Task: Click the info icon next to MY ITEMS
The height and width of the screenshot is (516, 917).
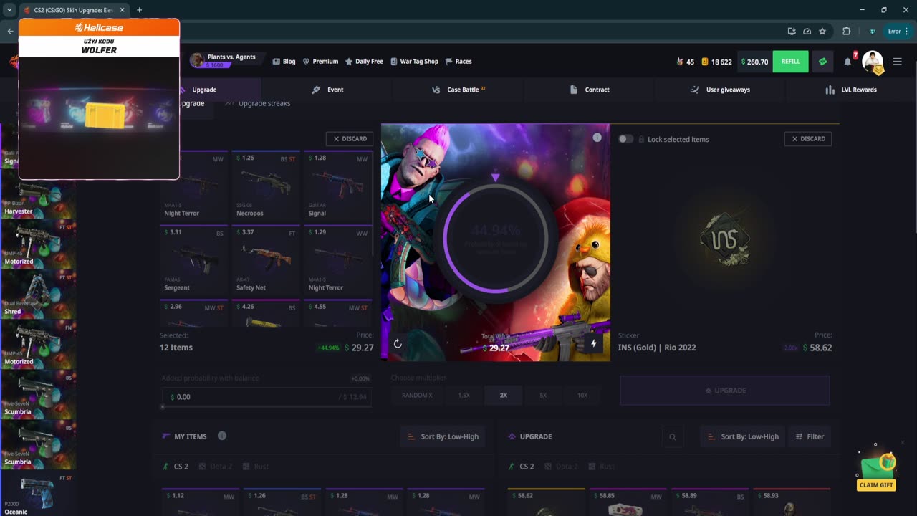Action: point(222,436)
